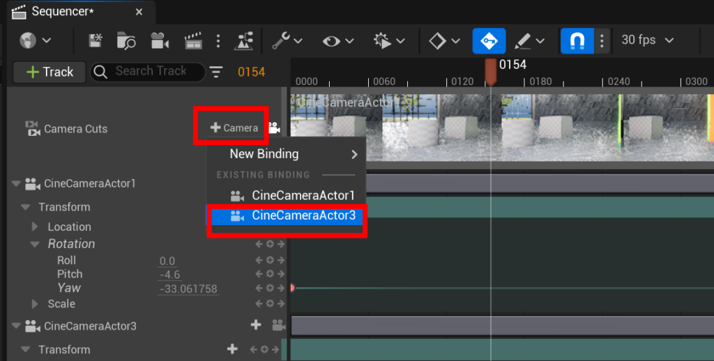Add a key on the Scale row

click(x=270, y=304)
